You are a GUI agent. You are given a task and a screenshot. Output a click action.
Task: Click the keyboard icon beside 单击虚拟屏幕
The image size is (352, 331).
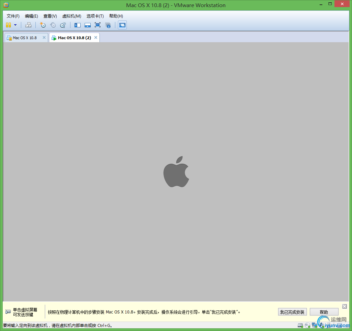[x=8, y=312]
